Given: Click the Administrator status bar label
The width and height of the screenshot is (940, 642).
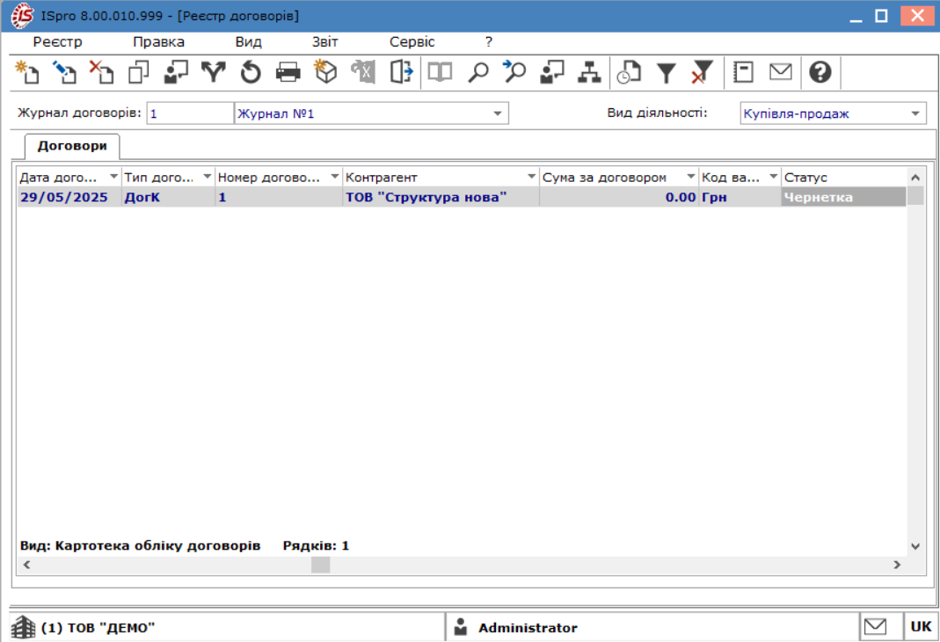Looking at the screenshot, I should (x=528, y=628).
